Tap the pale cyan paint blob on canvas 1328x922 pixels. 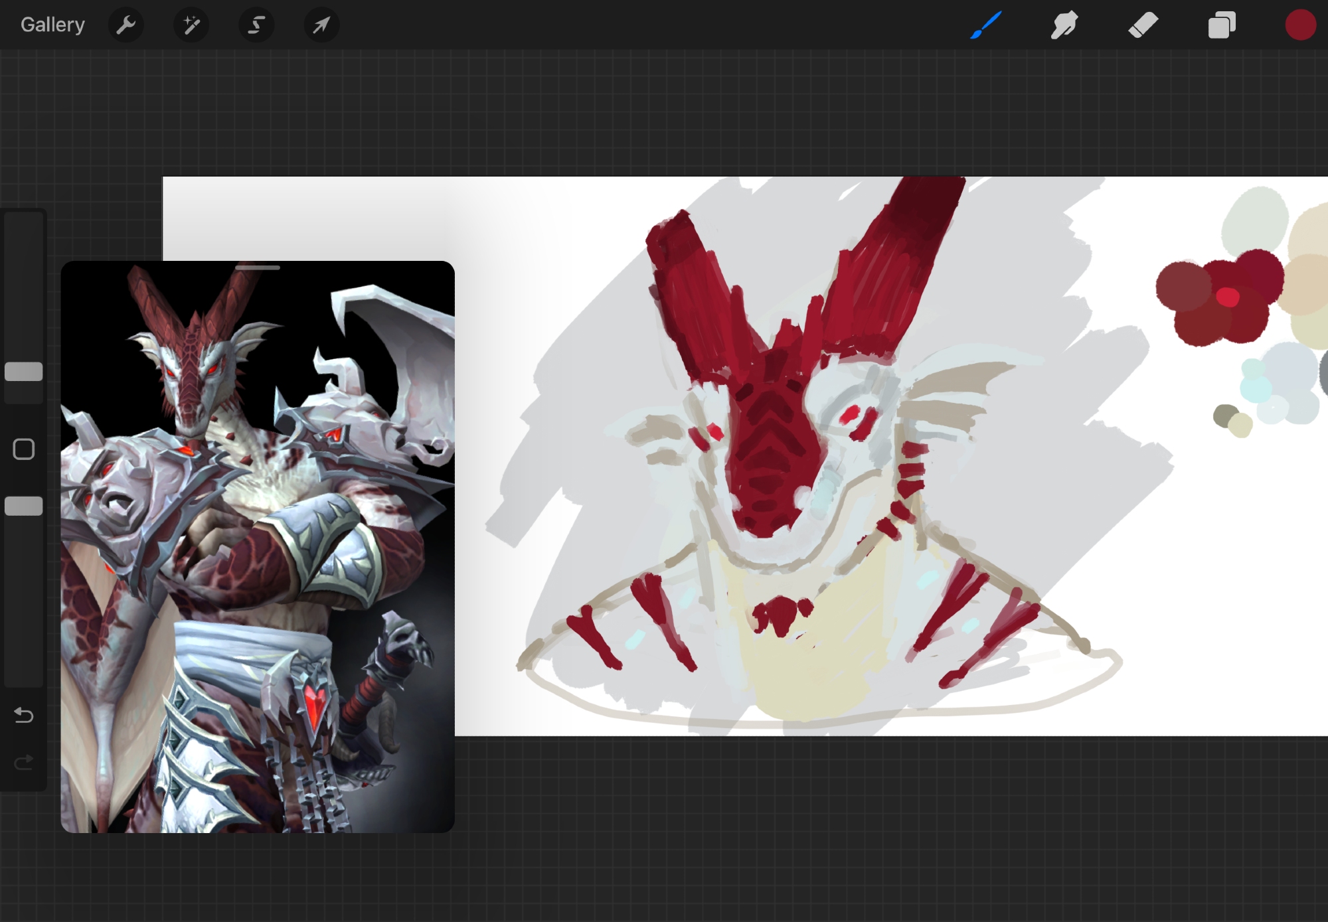1254,388
